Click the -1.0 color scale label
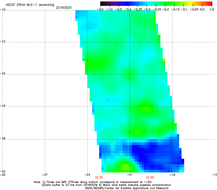This screenshot has height=190, width=217. pyautogui.click(x=109, y=9)
